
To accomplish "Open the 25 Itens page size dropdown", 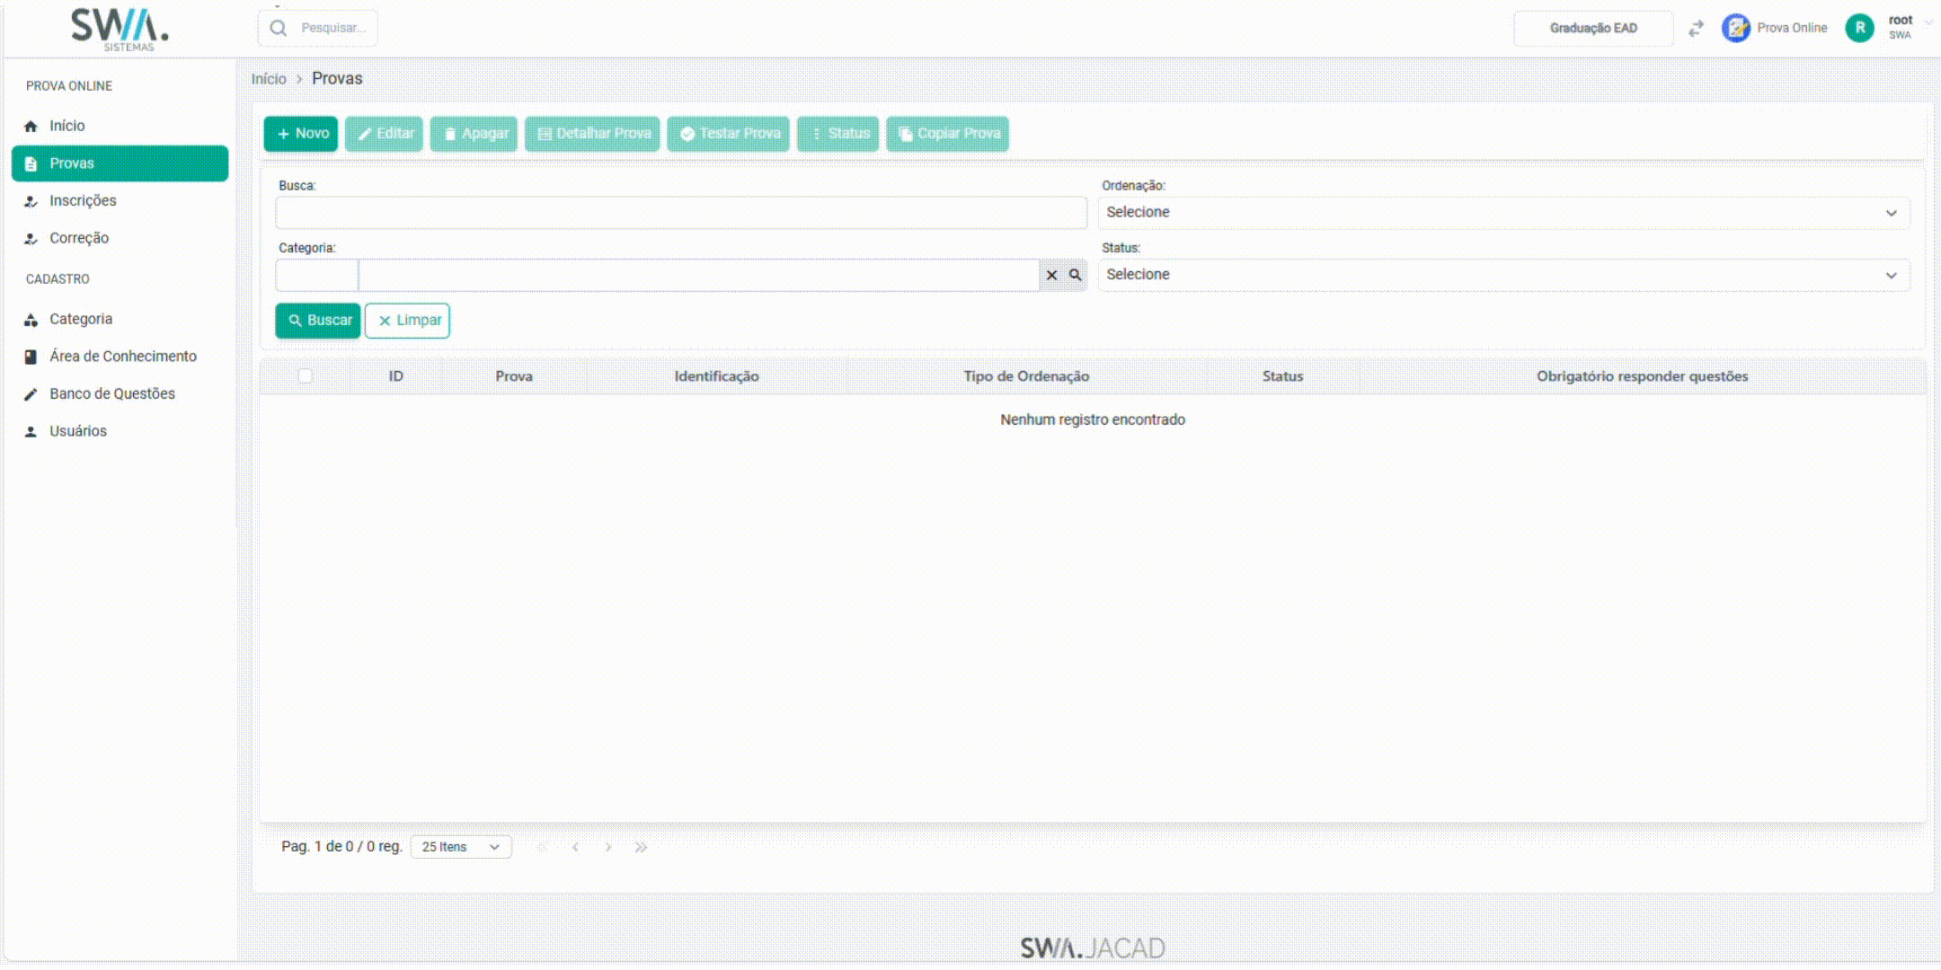I will (x=461, y=847).
